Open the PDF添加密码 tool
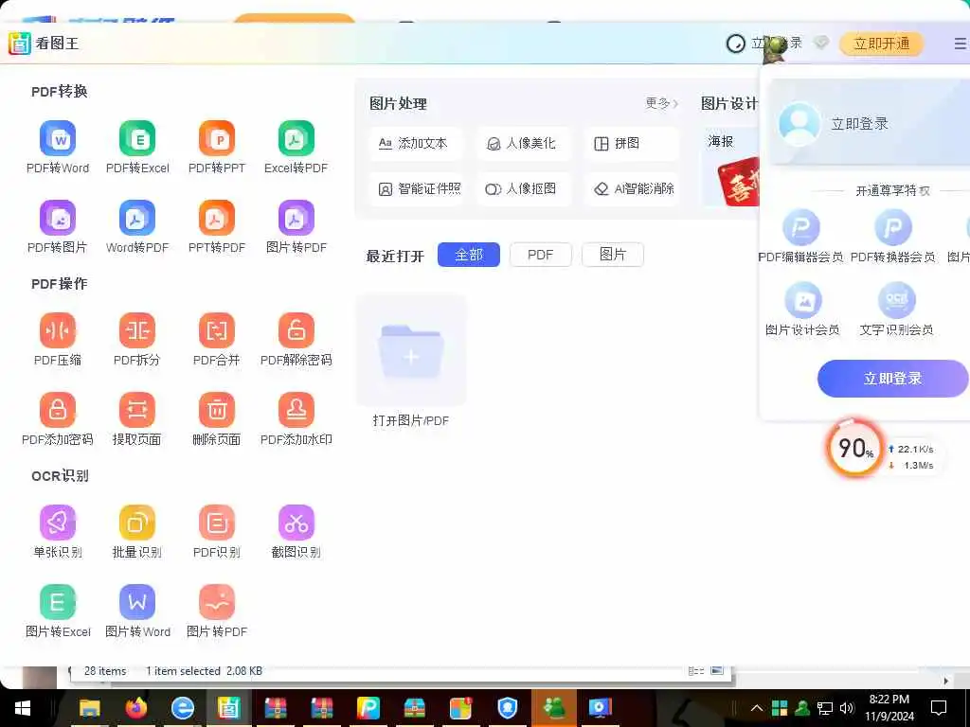 [58, 418]
